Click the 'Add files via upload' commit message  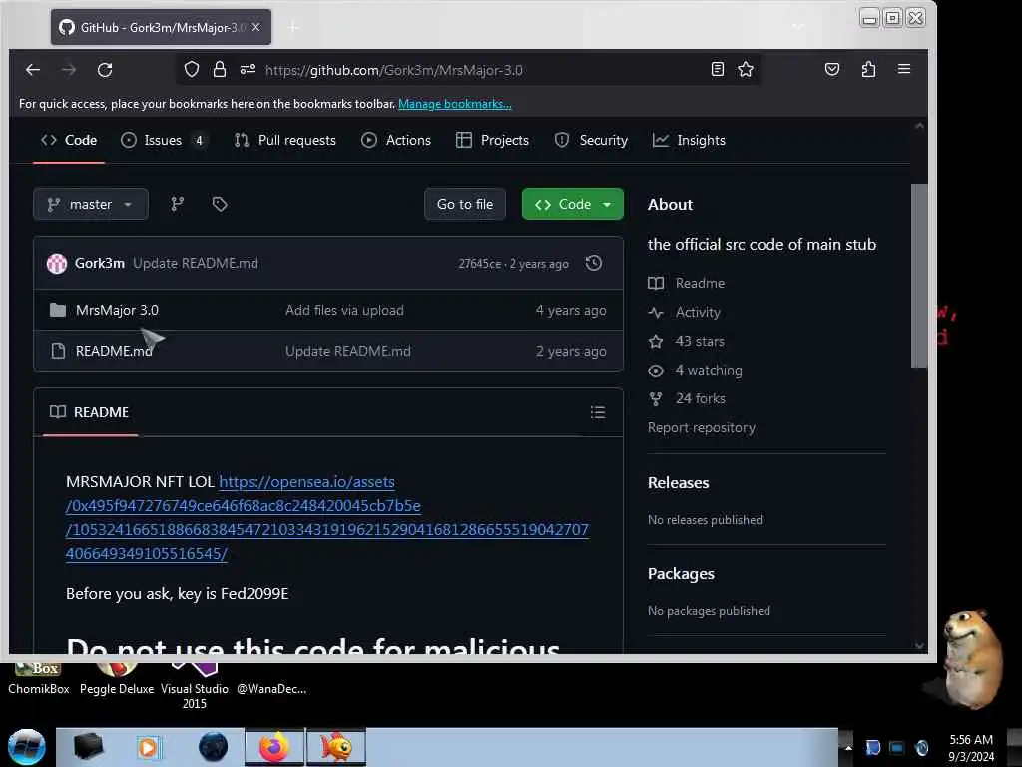344,310
